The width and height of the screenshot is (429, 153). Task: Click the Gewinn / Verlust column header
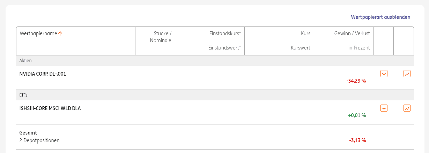click(x=354, y=33)
